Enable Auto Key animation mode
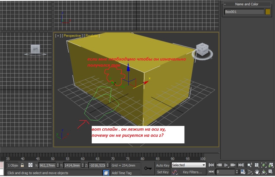 point(163,165)
